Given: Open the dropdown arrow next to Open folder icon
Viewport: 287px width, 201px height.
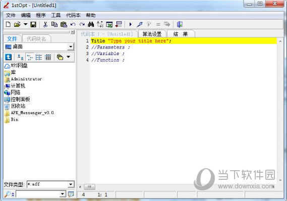Looking at the screenshot, I should (25, 24).
